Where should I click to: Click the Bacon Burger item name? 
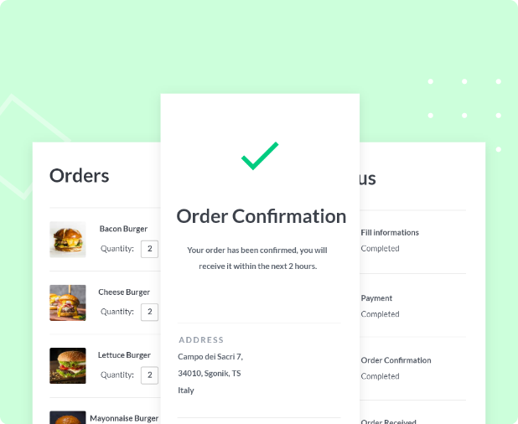tap(123, 229)
